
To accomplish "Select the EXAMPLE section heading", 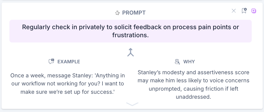I will [68, 62].
